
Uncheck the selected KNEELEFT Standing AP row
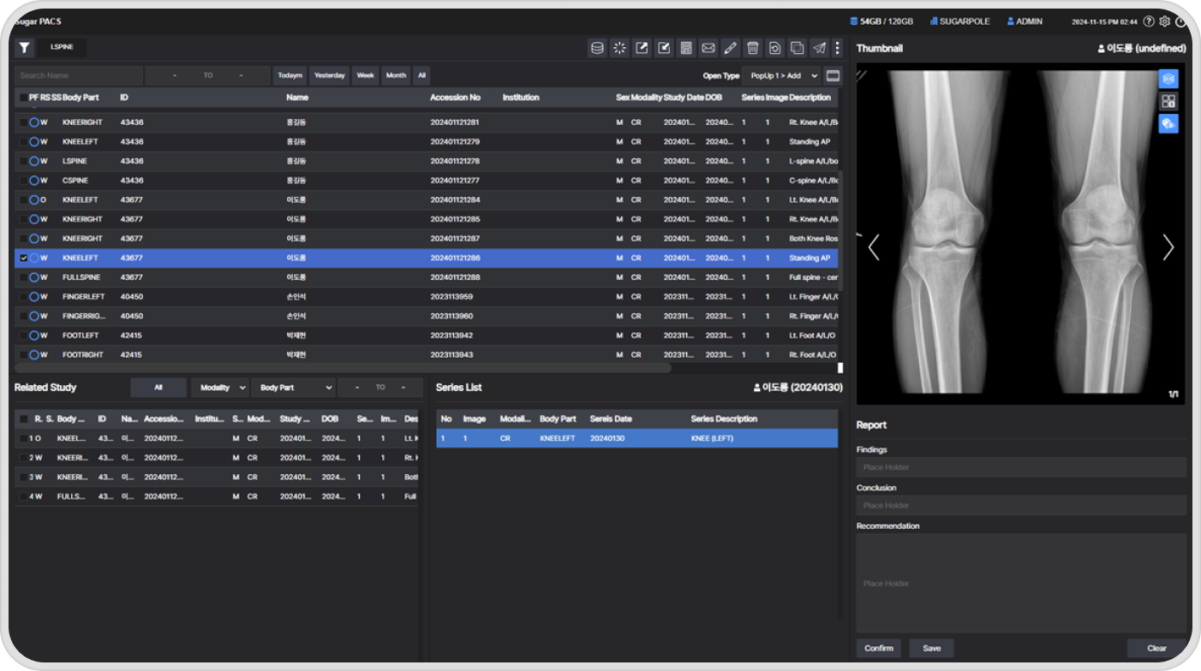pos(24,258)
